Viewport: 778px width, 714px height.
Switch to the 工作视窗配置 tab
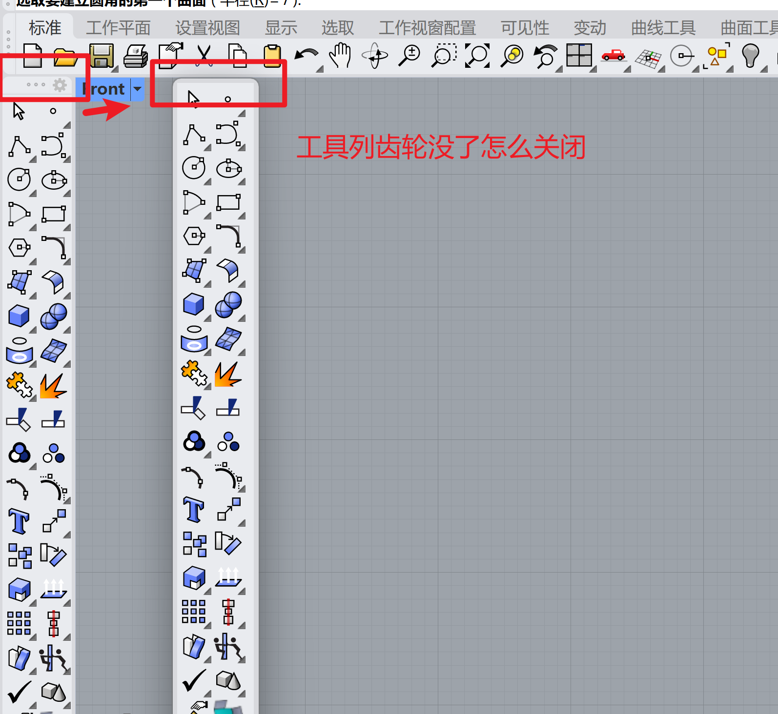427,28
